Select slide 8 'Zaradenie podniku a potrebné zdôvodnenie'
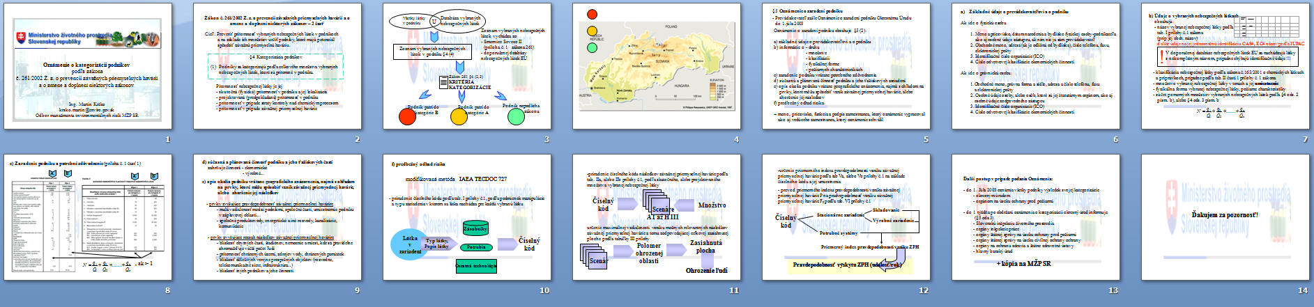Image resolution: width=1314 pixels, height=307 pixels. [x=88, y=217]
